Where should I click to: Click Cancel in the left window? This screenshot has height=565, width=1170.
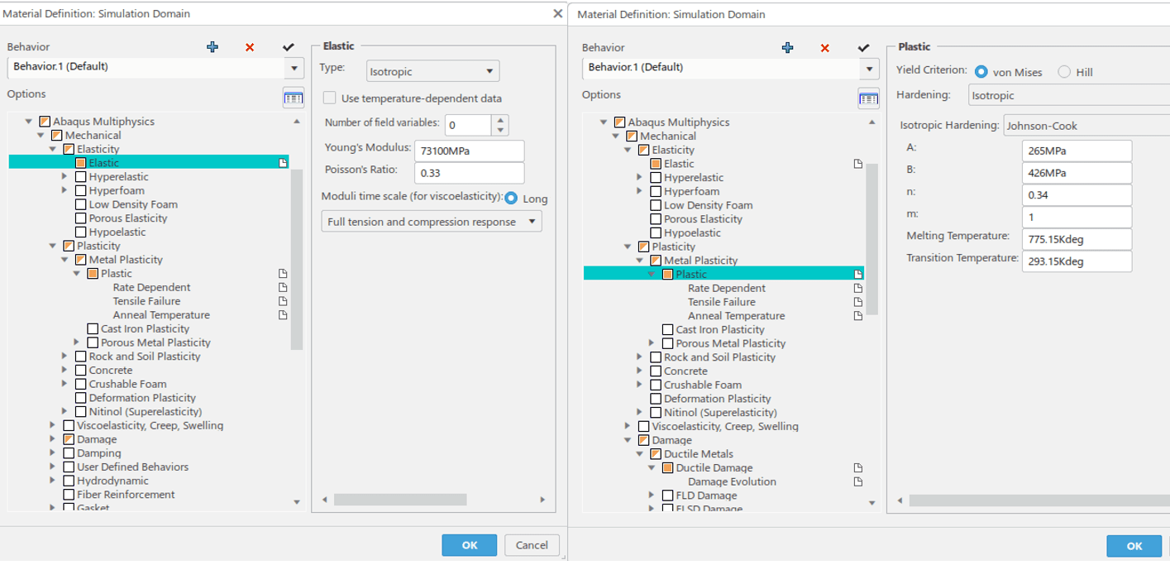click(x=532, y=544)
